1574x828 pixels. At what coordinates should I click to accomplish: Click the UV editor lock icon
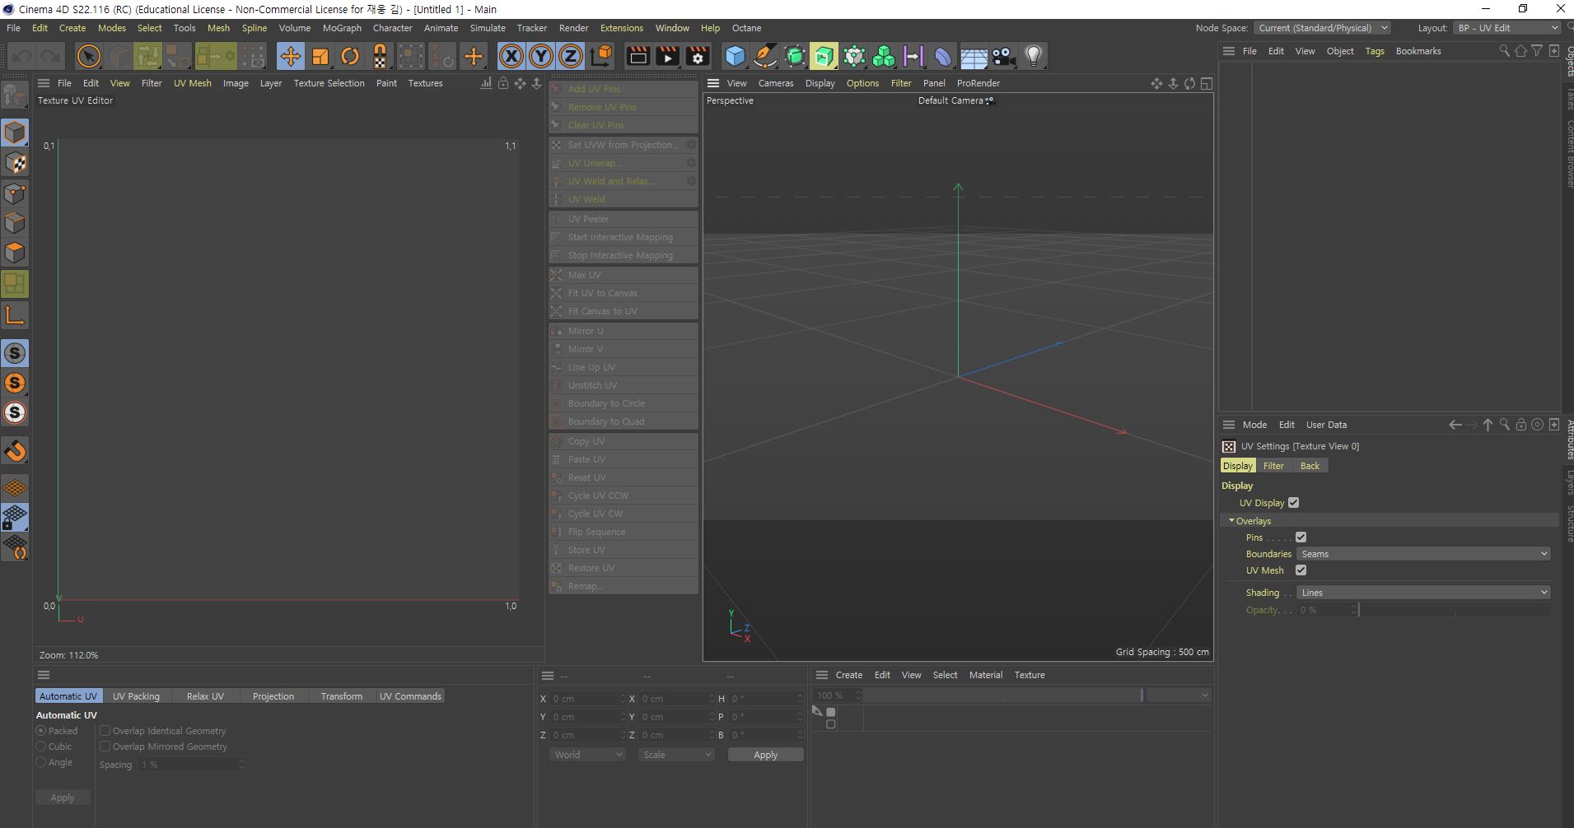pyautogui.click(x=503, y=83)
